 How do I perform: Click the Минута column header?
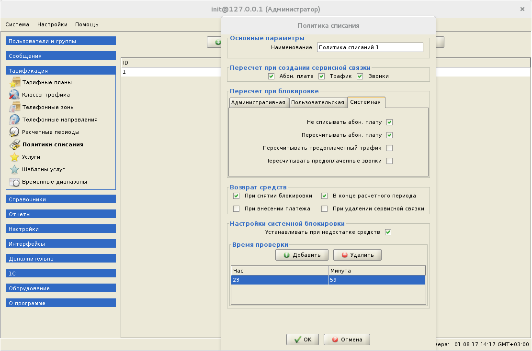(x=376, y=271)
